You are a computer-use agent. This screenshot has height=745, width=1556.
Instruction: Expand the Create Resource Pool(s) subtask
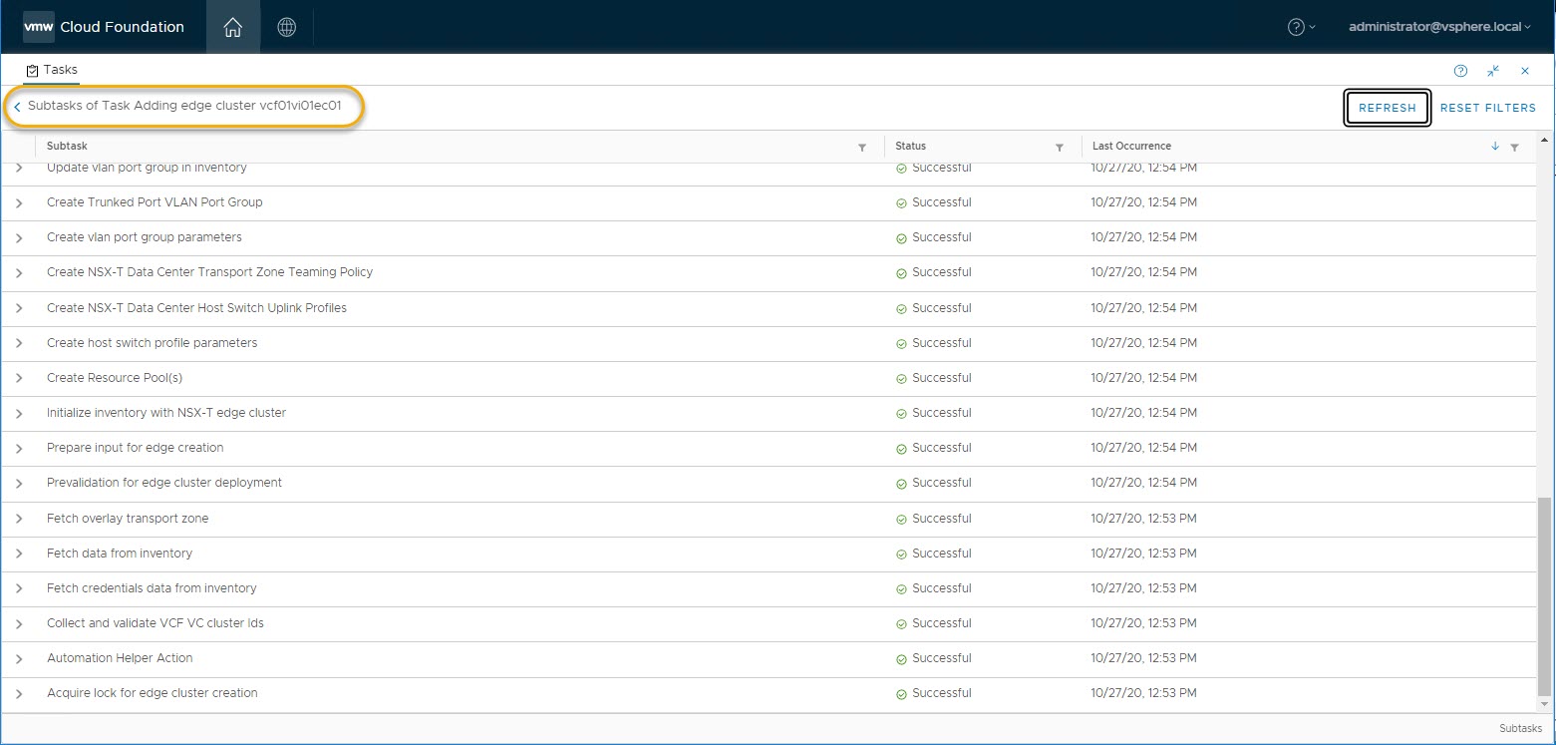click(19, 379)
